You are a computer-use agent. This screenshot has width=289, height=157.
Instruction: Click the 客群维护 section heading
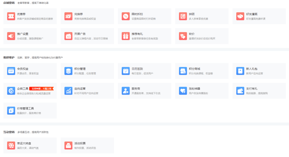pos(9,58)
